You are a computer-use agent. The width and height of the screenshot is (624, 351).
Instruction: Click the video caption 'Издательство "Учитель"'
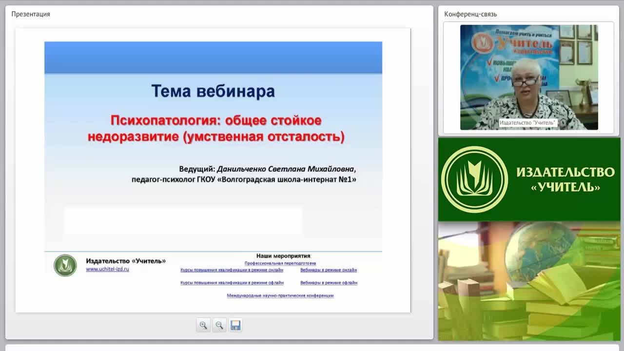[527, 123]
